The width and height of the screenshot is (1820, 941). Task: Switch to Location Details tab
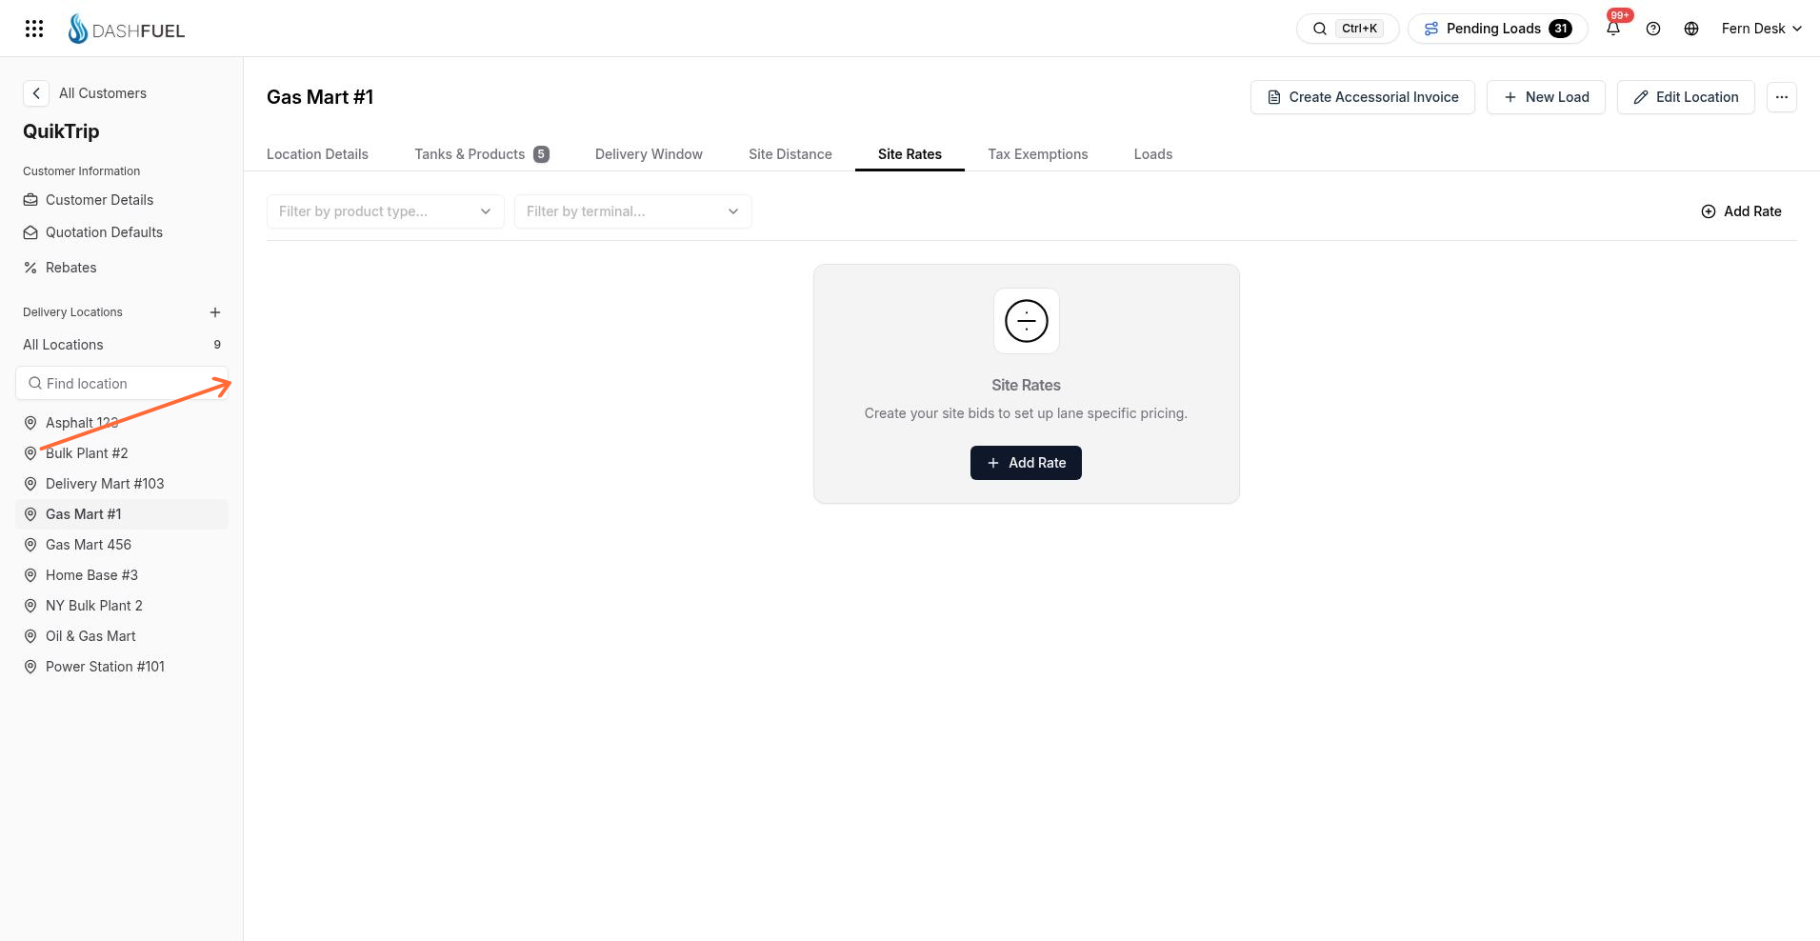tap(317, 154)
